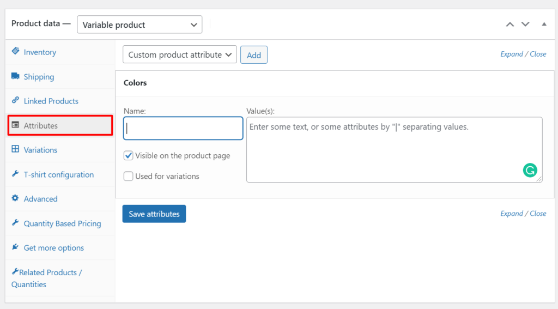Click the Linked Products chain icon
558x309 pixels.
click(15, 101)
